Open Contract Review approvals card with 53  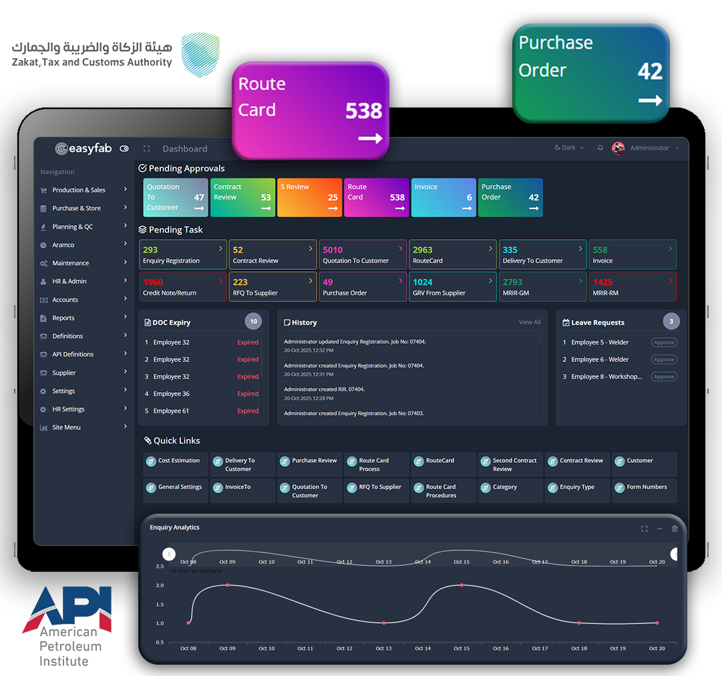242,197
